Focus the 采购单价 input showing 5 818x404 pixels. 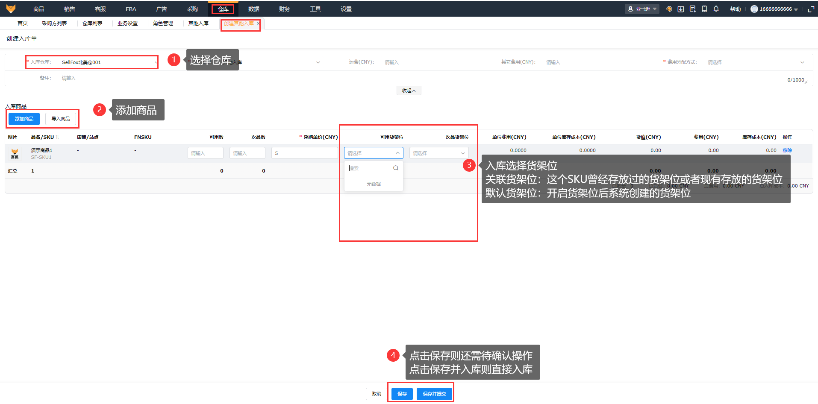(x=305, y=153)
